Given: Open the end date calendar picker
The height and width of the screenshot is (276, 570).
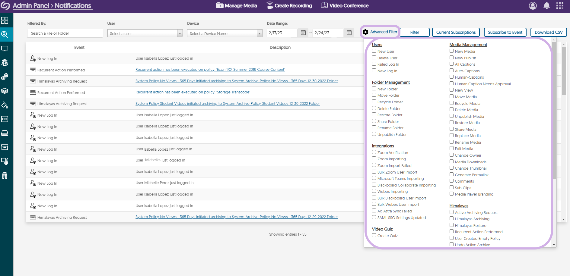Looking at the screenshot, I should (x=349, y=33).
